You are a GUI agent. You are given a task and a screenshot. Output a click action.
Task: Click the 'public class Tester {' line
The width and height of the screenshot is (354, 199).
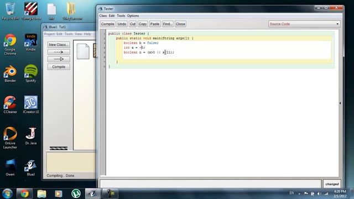coord(129,33)
